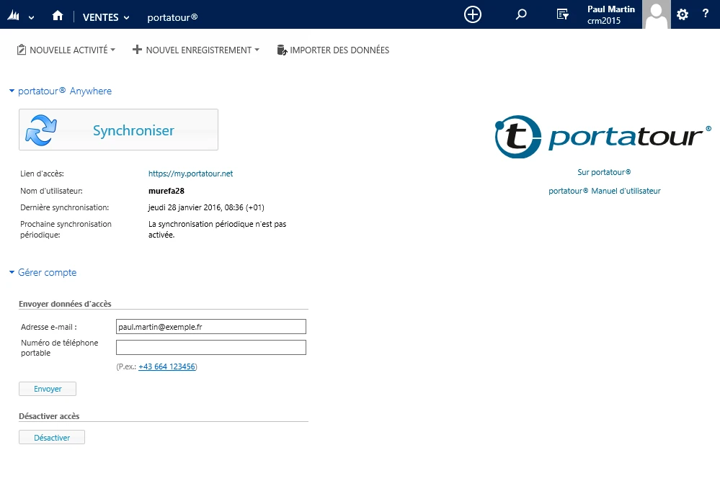The image size is (720, 504).
Task: Open the Sur portatour® link
Action: click(604, 172)
